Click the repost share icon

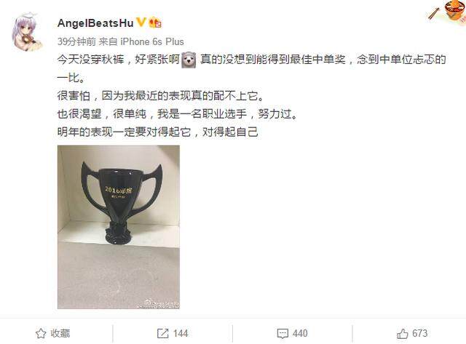point(162,333)
